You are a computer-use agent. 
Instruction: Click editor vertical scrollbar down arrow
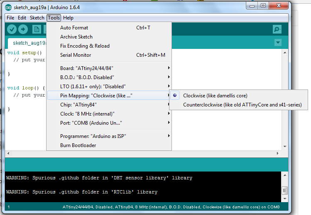click(285, 147)
